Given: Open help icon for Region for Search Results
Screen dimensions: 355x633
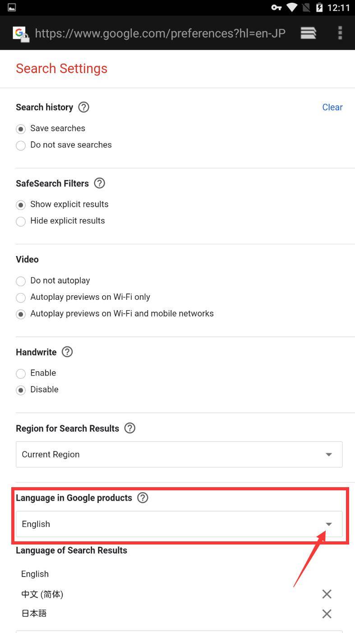Looking at the screenshot, I should (129, 428).
